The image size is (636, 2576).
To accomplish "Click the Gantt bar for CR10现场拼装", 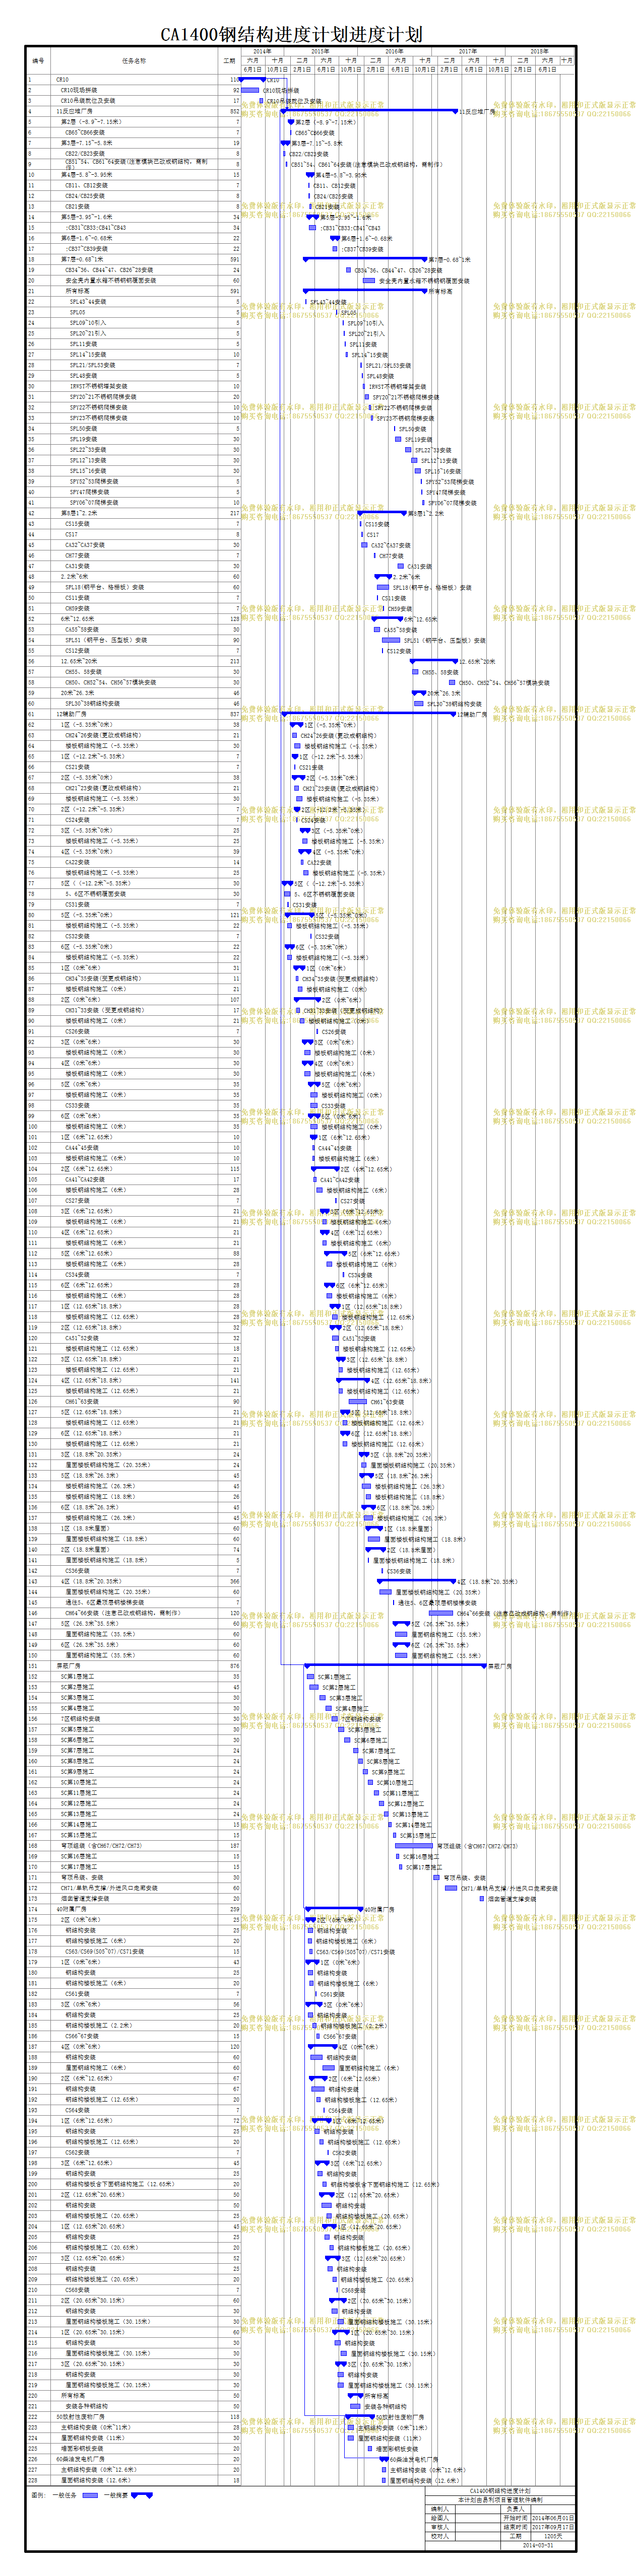I will (250, 90).
